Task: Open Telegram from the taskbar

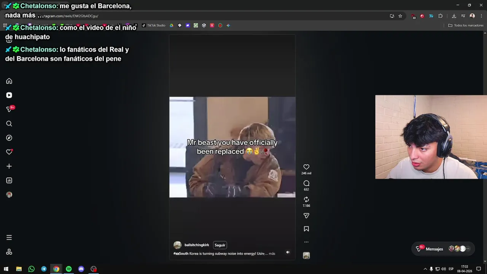Action: pyautogui.click(x=44, y=269)
